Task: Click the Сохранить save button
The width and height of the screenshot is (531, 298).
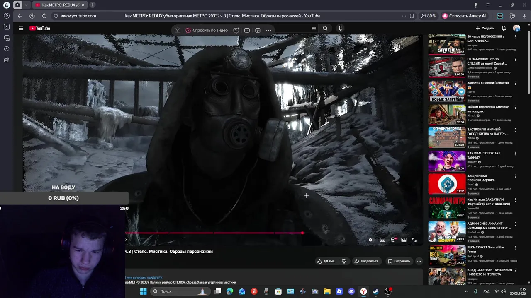Action: point(399,261)
